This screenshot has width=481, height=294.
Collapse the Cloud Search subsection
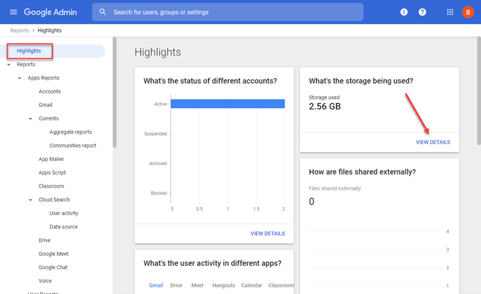31,200
